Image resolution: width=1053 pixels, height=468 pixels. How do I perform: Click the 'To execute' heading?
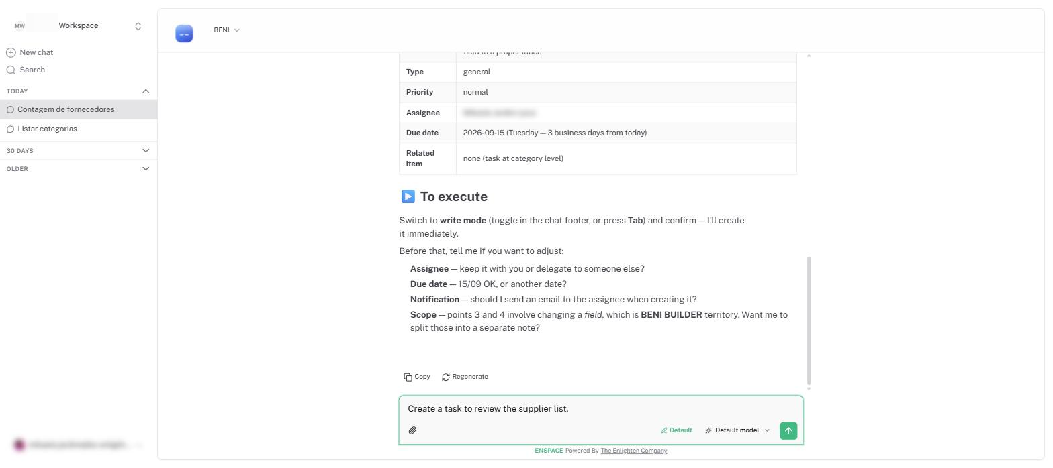point(454,196)
